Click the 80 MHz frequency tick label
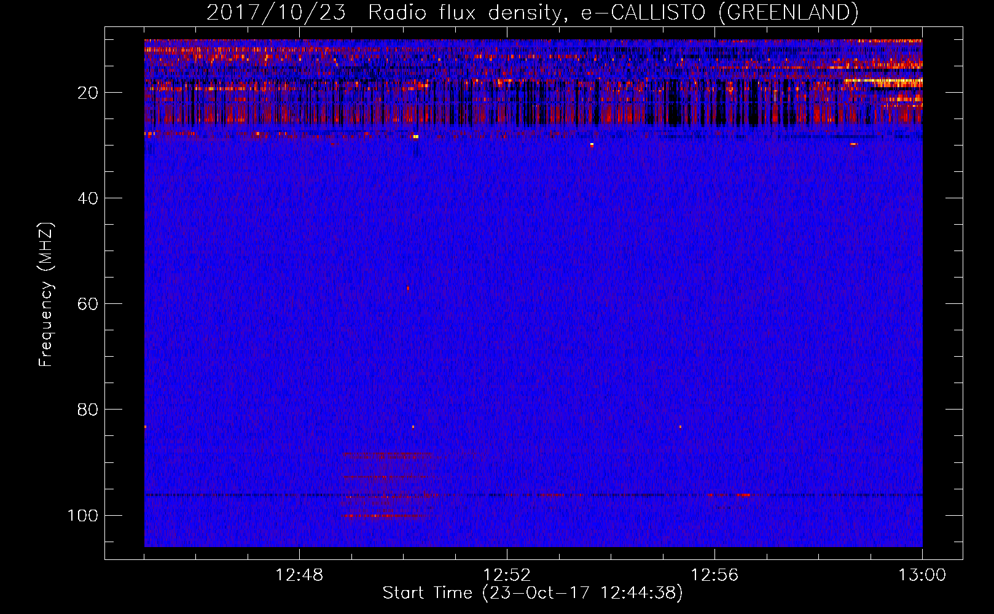 tap(88, 410)
